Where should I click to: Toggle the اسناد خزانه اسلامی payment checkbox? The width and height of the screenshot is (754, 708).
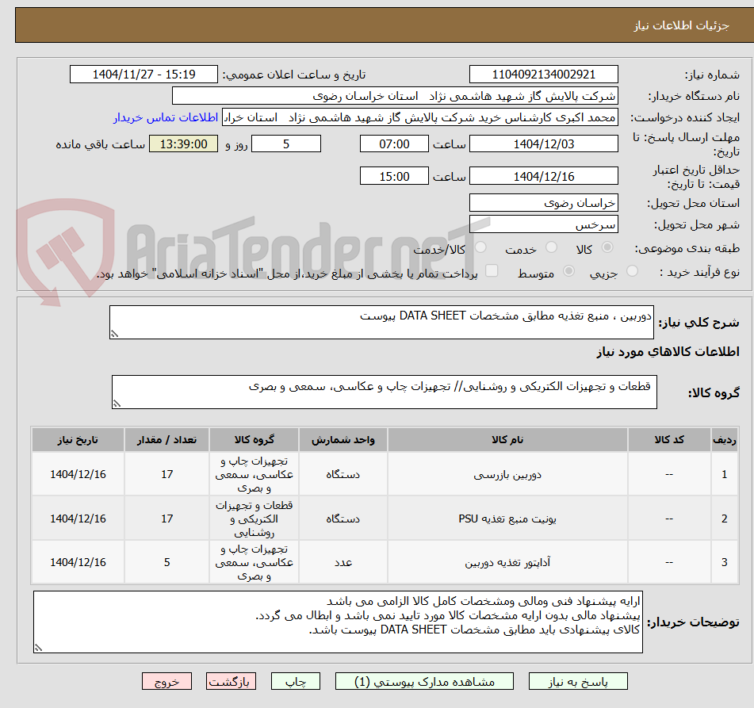click(x=492, y=271)
